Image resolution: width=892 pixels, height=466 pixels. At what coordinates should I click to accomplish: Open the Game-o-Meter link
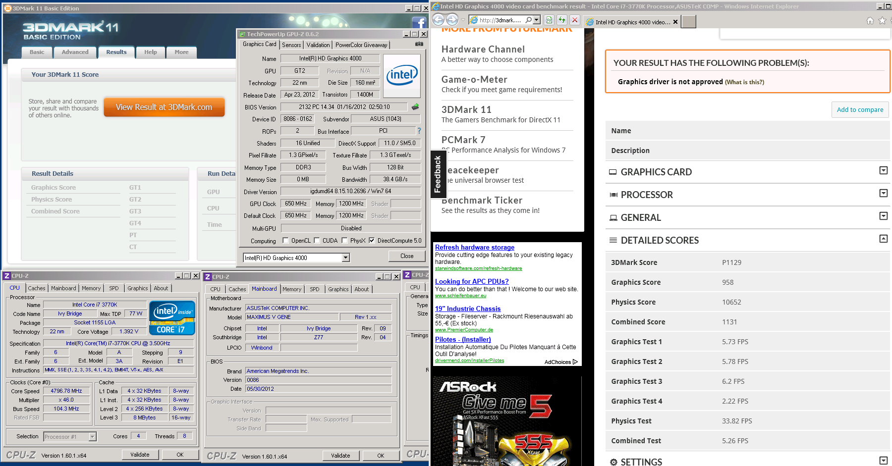pyautogui.click(x=474, y=79)
